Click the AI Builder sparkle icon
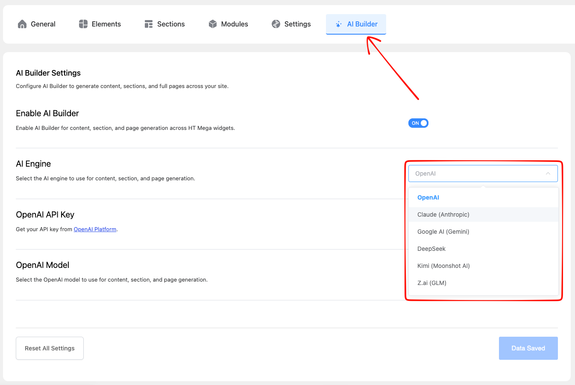Viewport: 575px width, 385px height. point(338,24)
